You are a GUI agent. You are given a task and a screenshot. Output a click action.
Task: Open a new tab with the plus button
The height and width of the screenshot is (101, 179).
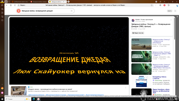click(69, 2)
